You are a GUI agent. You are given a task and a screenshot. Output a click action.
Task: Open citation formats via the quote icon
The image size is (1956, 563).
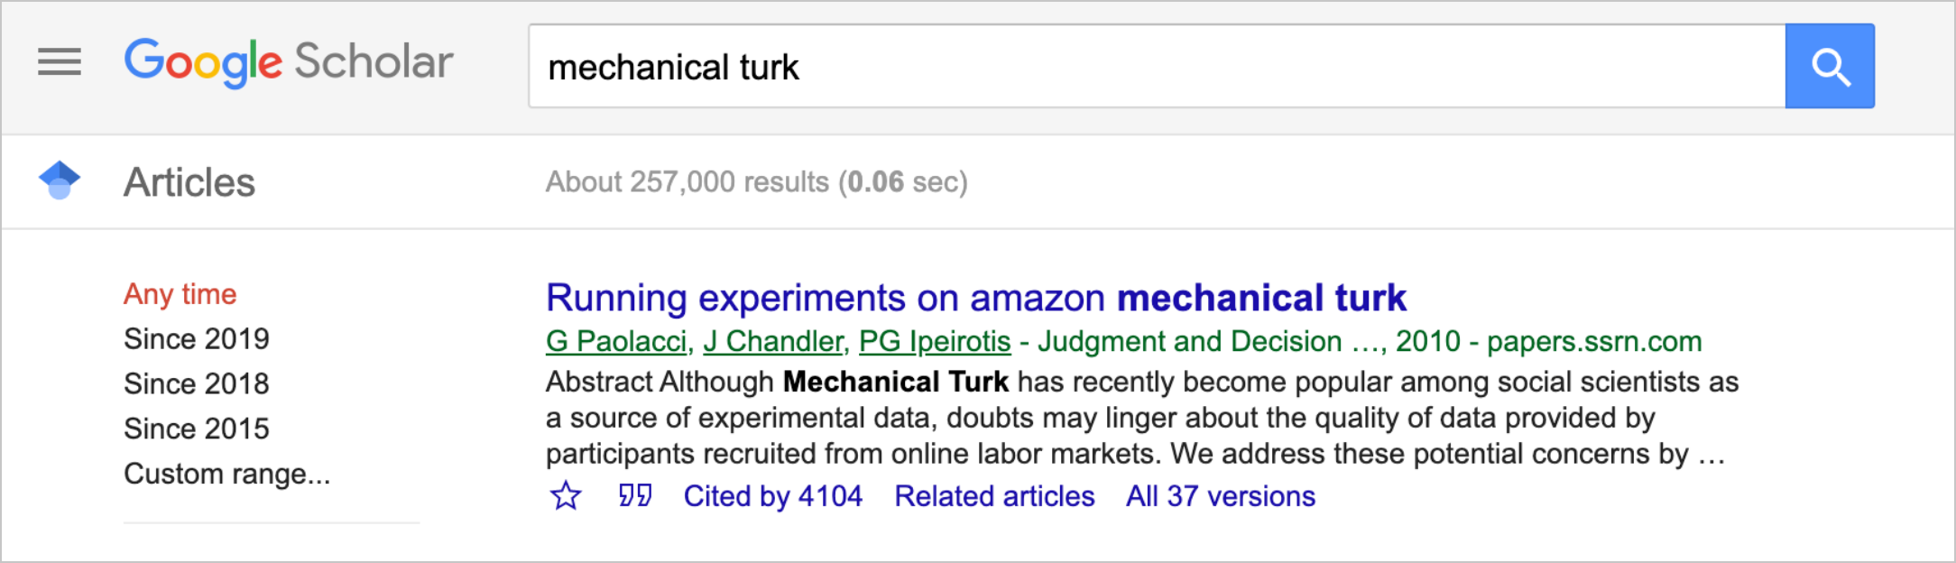634,496
